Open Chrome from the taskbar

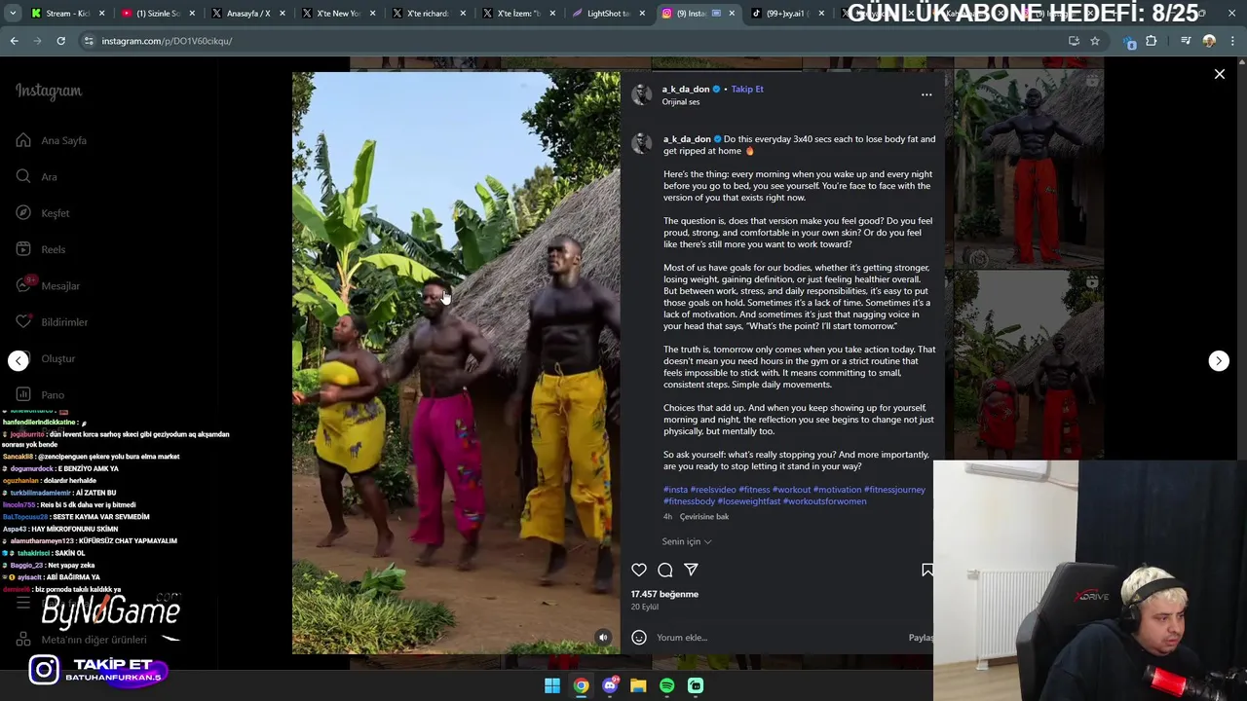tap(581, 685)
